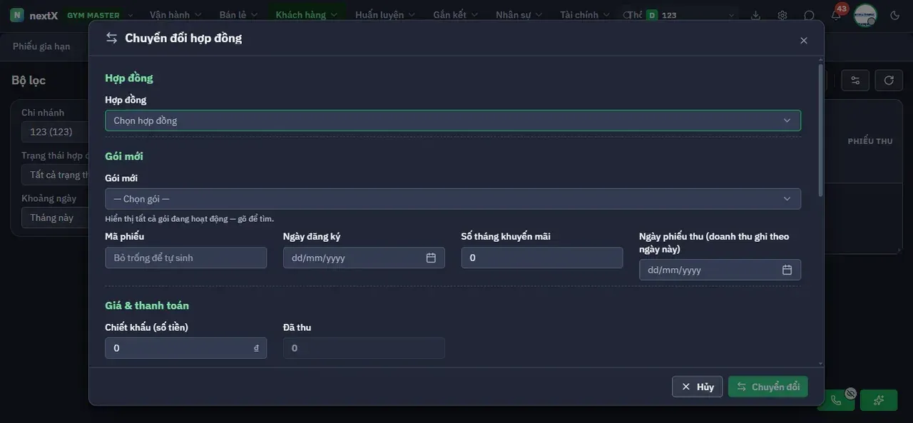Click the Chiết khấu (số tiền) field
913x423 pixels.
point(186,348)
